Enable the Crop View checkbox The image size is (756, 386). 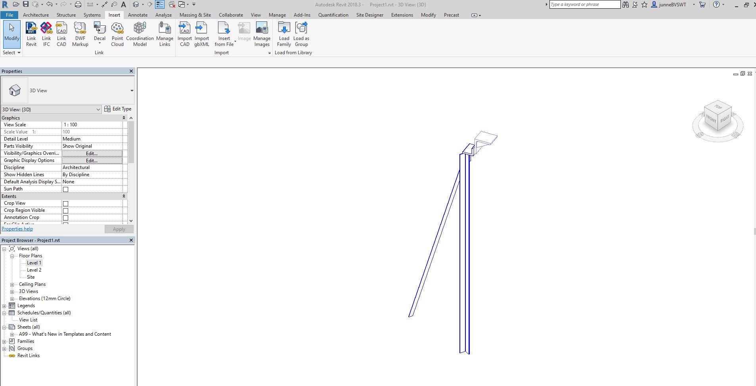pyautogui.click(x=65, y=203)
